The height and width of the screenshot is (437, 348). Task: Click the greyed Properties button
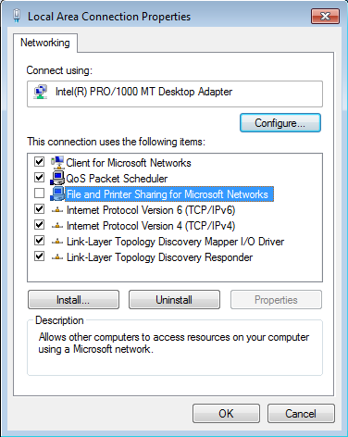coord(276,300)
